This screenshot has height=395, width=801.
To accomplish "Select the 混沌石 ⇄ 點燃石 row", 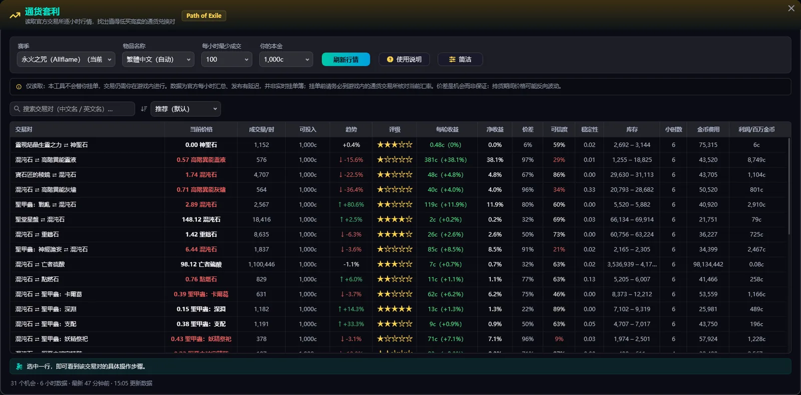I will pos(398,279).
